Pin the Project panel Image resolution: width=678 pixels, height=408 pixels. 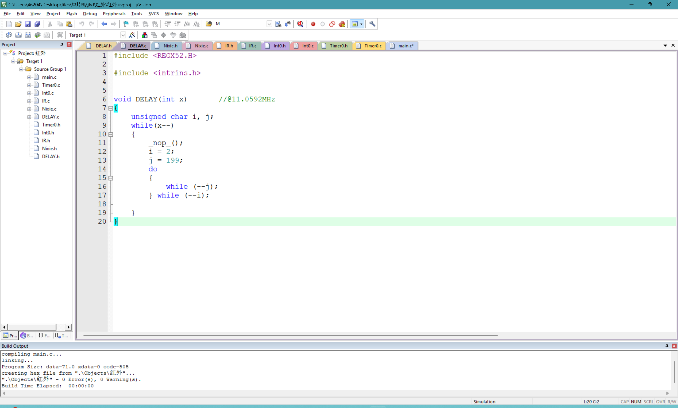(62, 44)
